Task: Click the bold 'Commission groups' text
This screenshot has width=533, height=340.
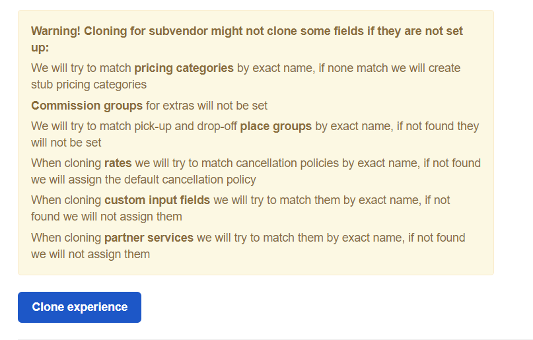Action: click(x=87, y=106)
